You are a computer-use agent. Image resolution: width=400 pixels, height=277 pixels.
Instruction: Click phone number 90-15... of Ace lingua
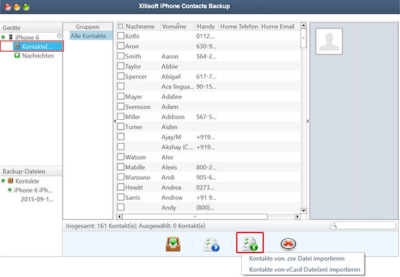tap(206, 86)
